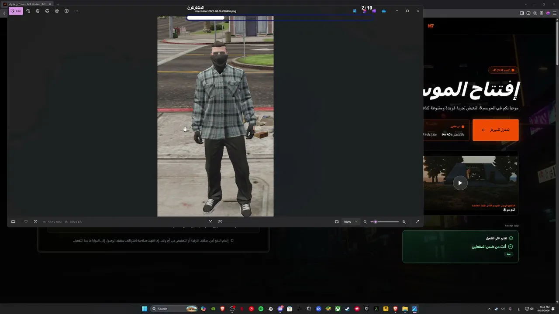Click تقديم على التفعيل in the green card
559x314 pixels.
[497, 238]
